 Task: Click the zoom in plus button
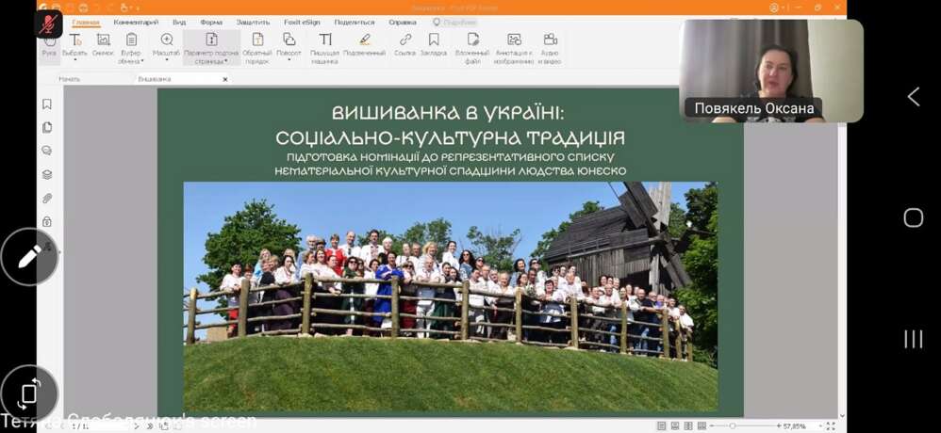click(x=779, y=425)
